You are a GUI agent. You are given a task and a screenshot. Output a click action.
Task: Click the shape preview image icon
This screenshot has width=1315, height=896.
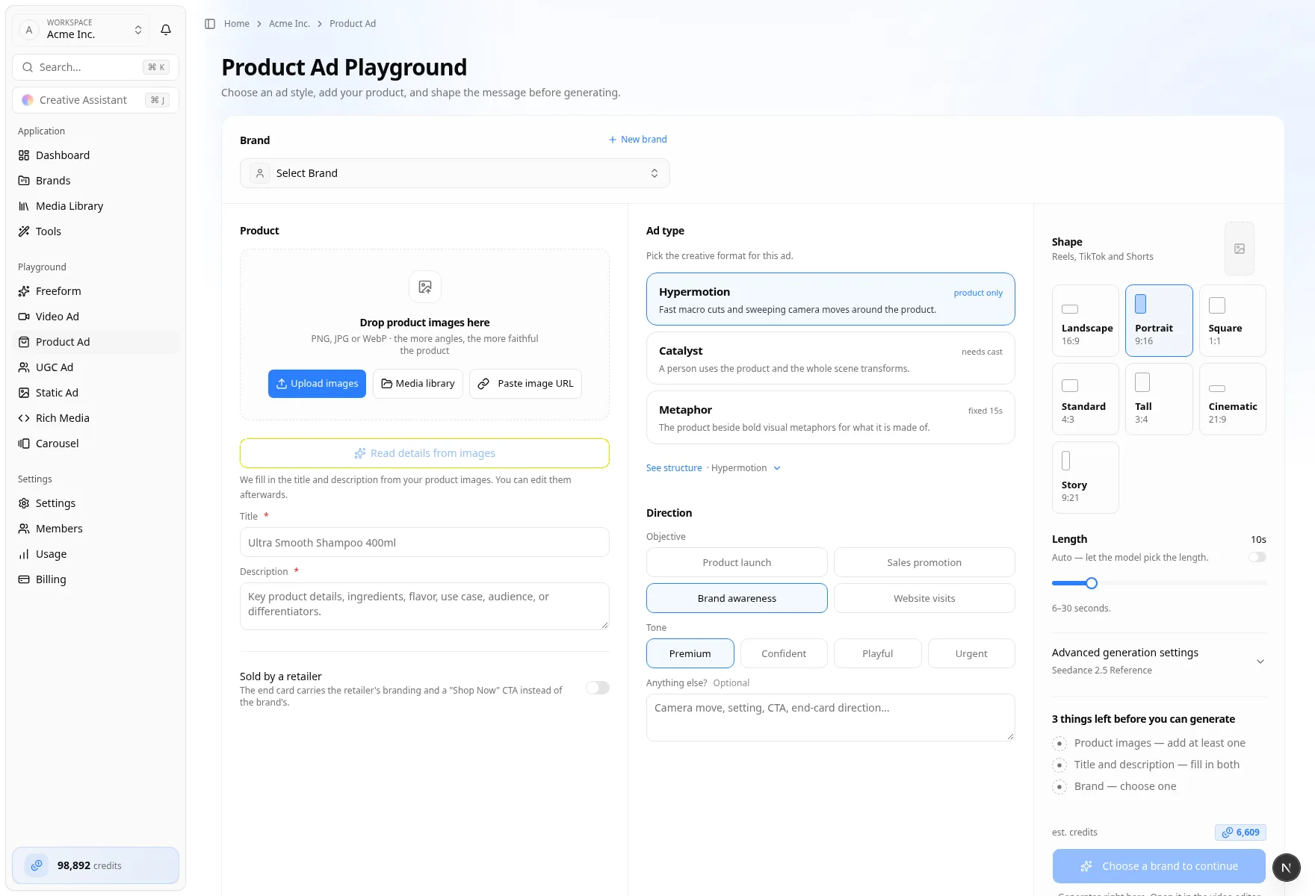pos(1240,249)
